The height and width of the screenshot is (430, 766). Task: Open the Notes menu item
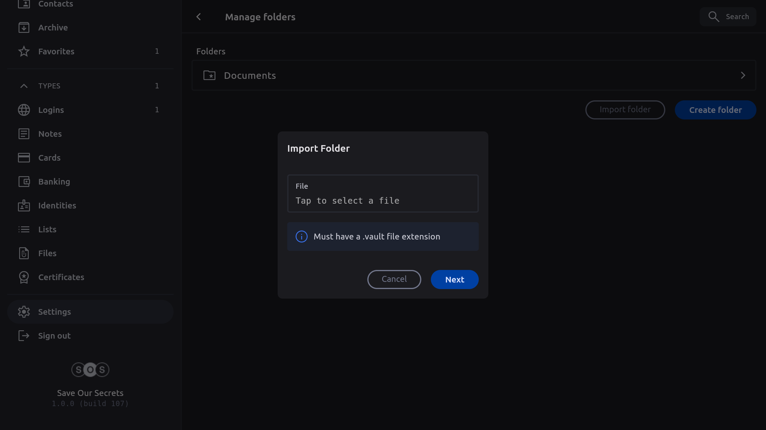50,134
